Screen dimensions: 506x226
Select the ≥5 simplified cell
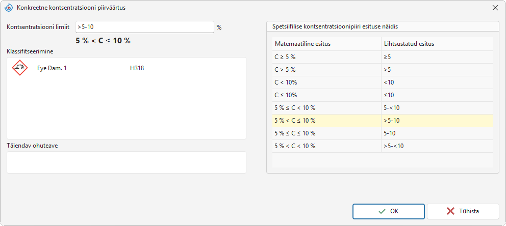coord(437,57)
